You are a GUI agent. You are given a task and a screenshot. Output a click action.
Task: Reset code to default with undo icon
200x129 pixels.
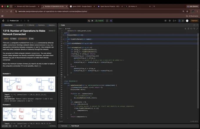[x=194, y=29]
